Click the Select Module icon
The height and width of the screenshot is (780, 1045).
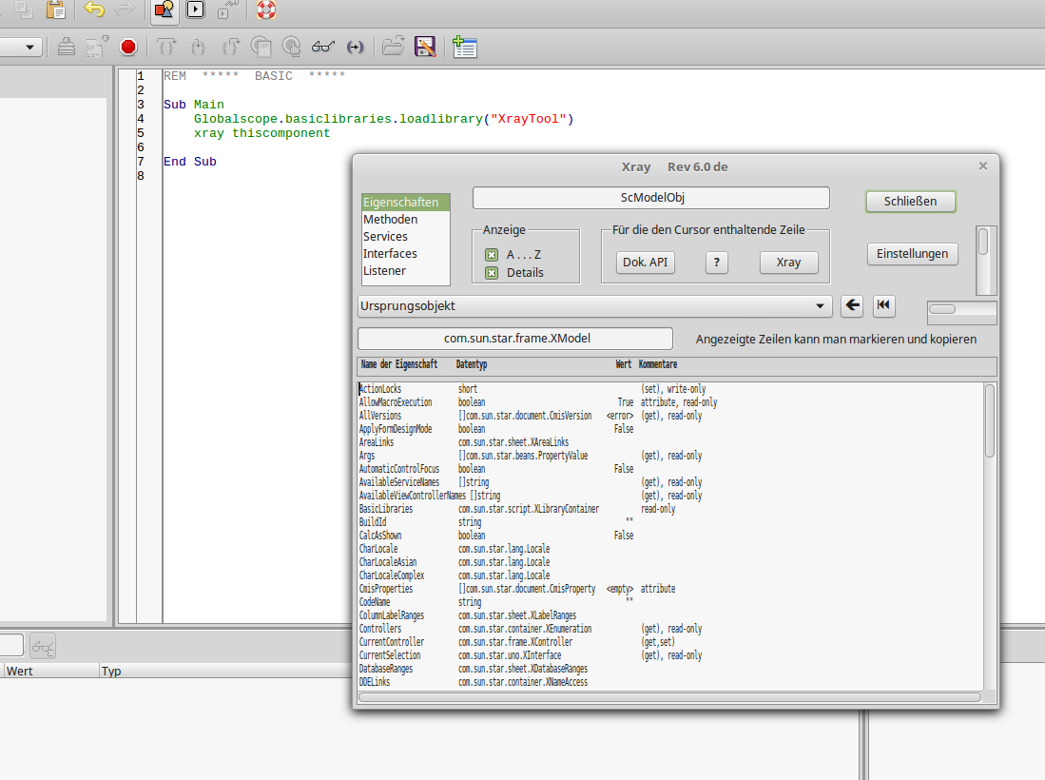tap(228, 10)
